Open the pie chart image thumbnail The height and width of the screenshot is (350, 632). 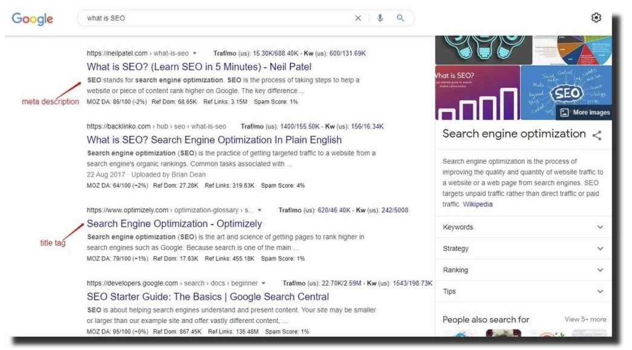(572, 50)
